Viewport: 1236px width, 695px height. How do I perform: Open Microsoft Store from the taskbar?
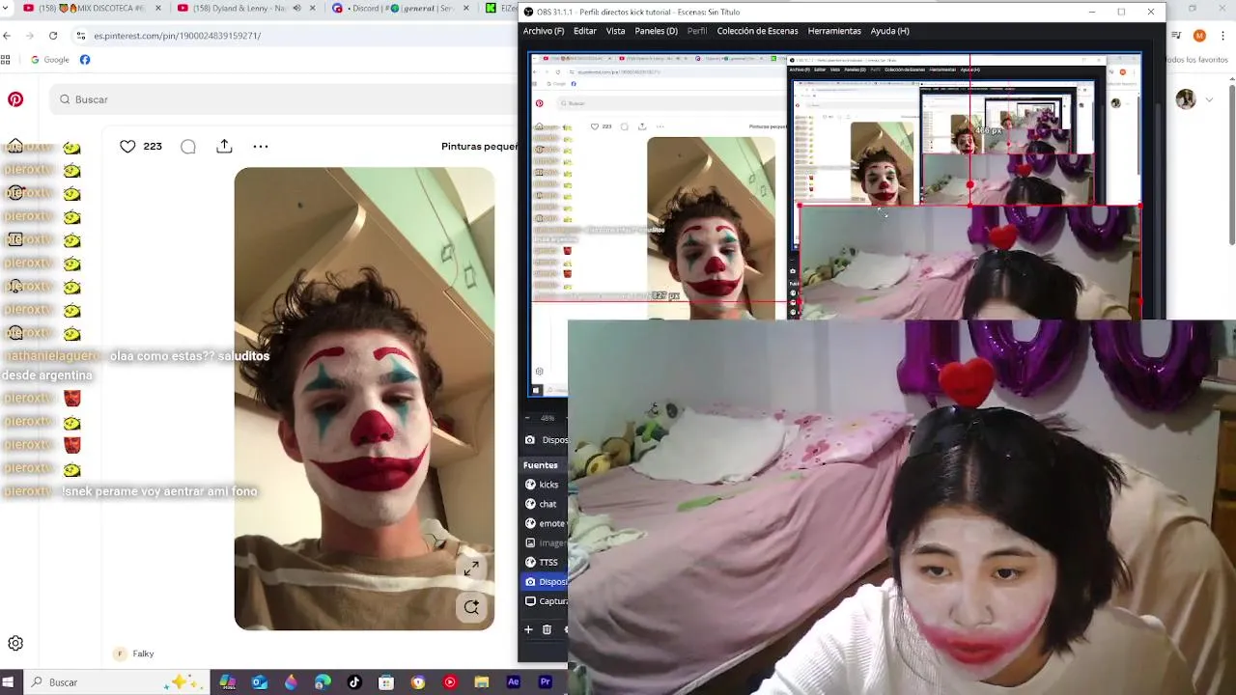386,682
